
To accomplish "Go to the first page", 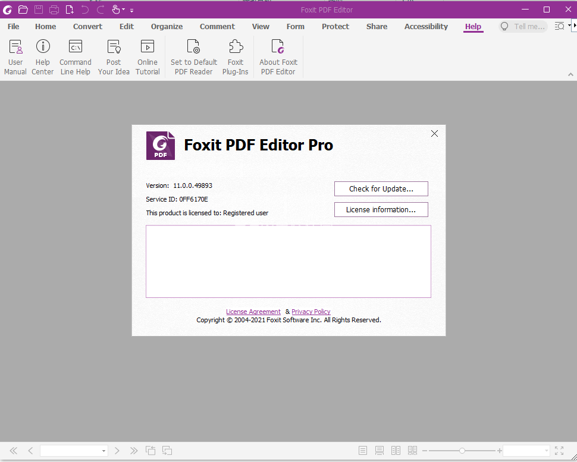I will pyautogui.click(x=14, y=451).
